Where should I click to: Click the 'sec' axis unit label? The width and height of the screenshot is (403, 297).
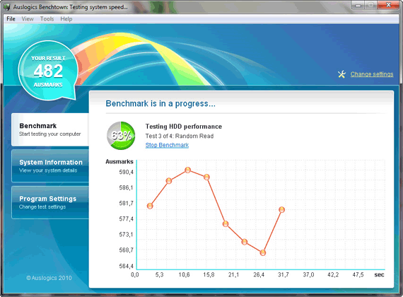click(x=379, y=275)
